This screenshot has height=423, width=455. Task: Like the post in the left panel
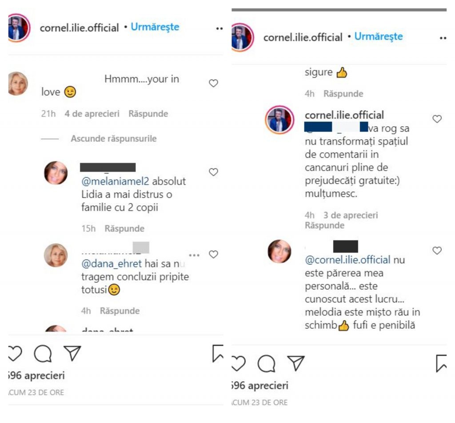point(15,354)
